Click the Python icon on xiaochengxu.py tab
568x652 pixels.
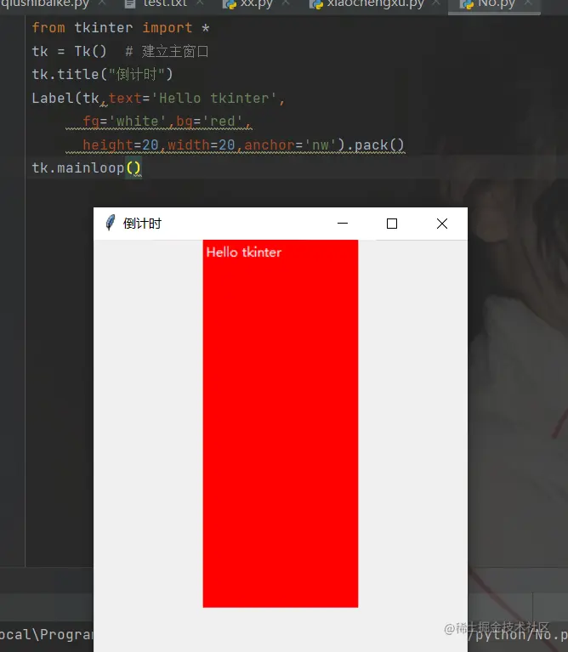tap(316, 3)
